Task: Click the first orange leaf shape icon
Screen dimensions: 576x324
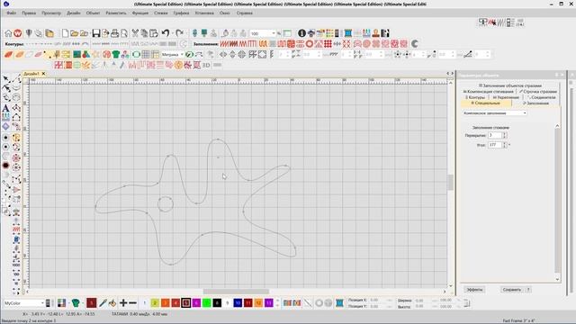Action: coord(8,54)
